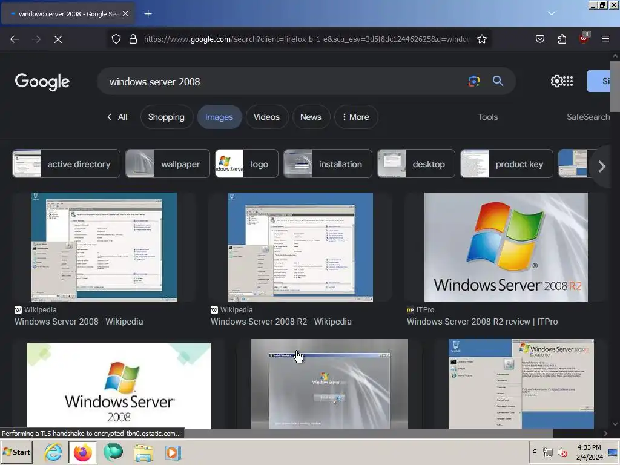Open the Windows Server 2008 R2 Datacenter thumbnail
Viewport: 620px width, 465px height.
[x=521, y=383]
